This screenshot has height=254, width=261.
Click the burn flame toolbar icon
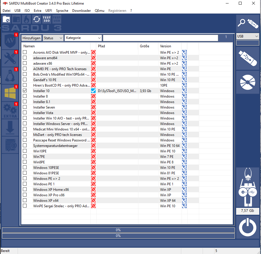tap(27, 19)
